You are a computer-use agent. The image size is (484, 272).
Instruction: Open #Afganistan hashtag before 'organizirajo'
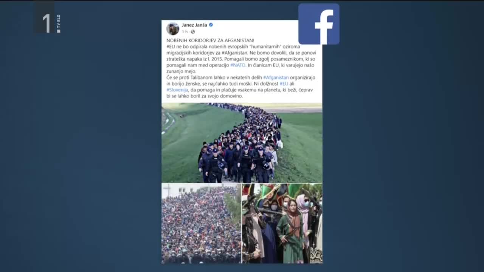(276, 77)
